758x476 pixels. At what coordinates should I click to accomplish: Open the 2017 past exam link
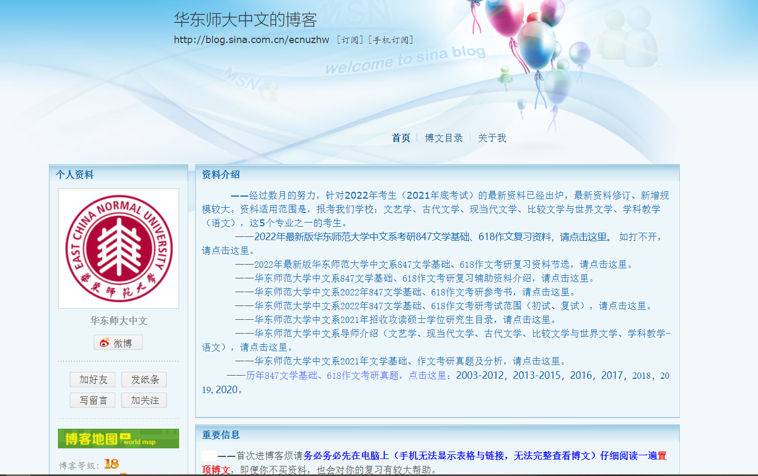pyautogui.click(x=612, y=375)
